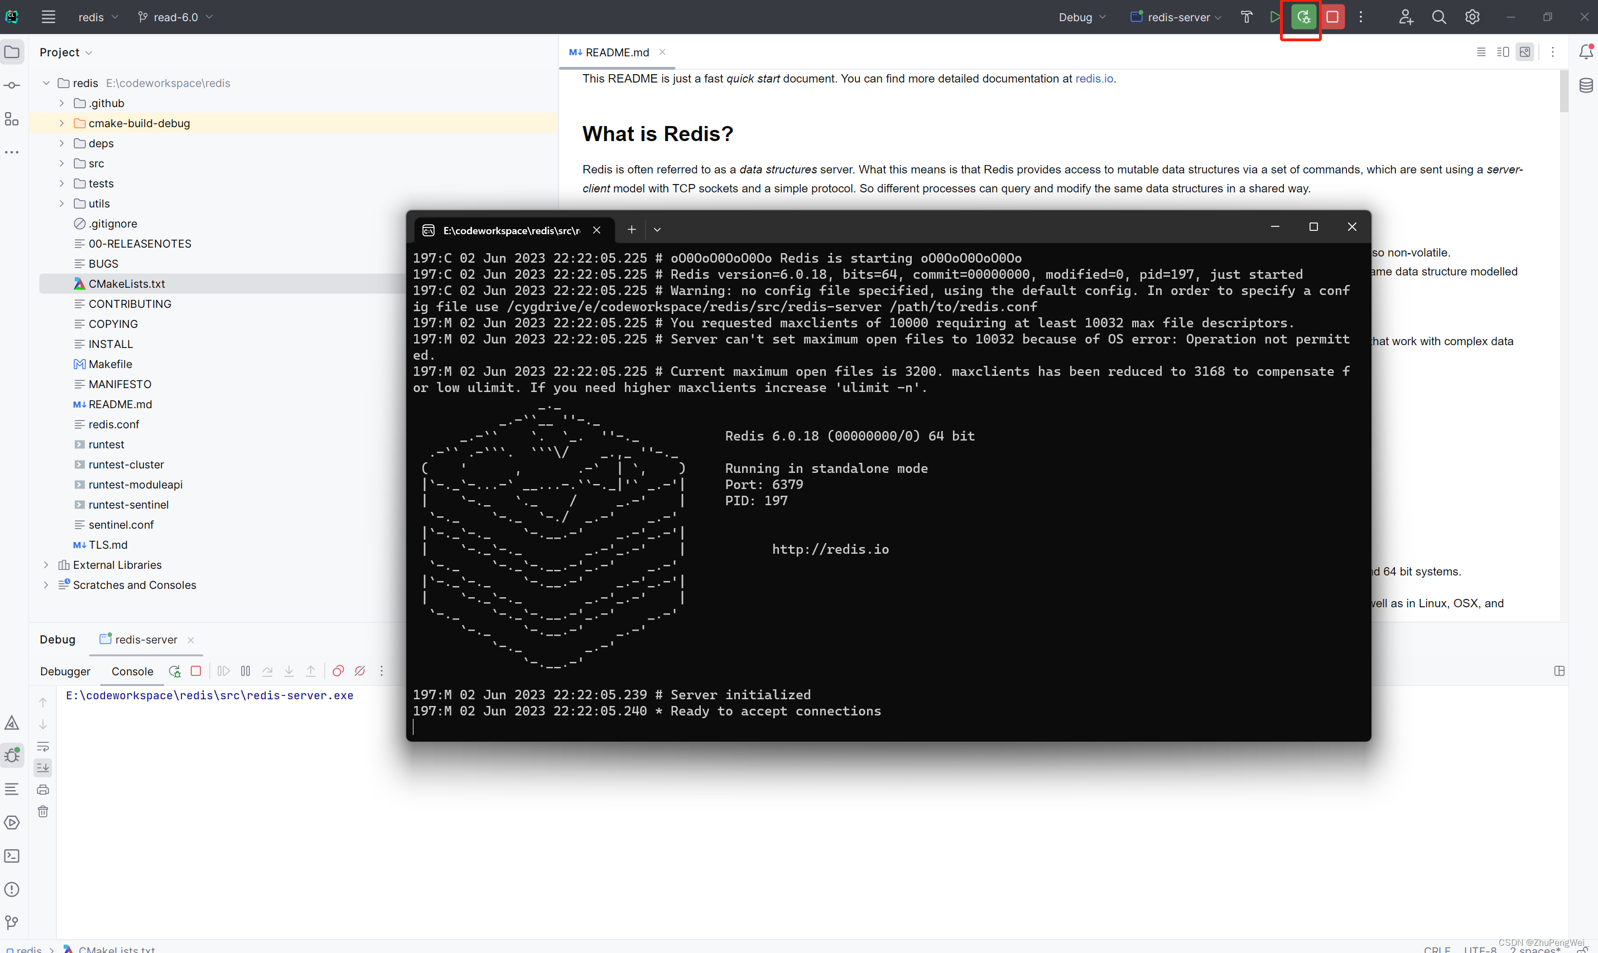Run redis-server with the green play icon
Image resolution: width=1598 pixels, height=953 pixels.
point(1275,17)
